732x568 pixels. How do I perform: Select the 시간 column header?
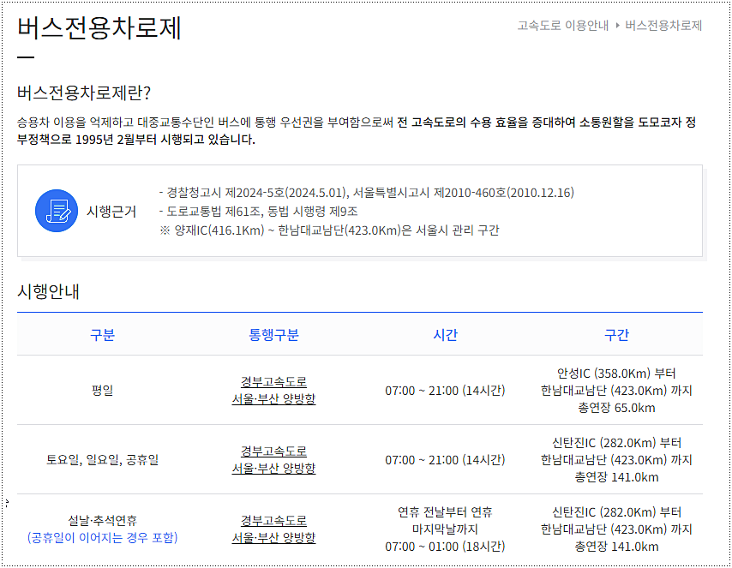point(445,335)
